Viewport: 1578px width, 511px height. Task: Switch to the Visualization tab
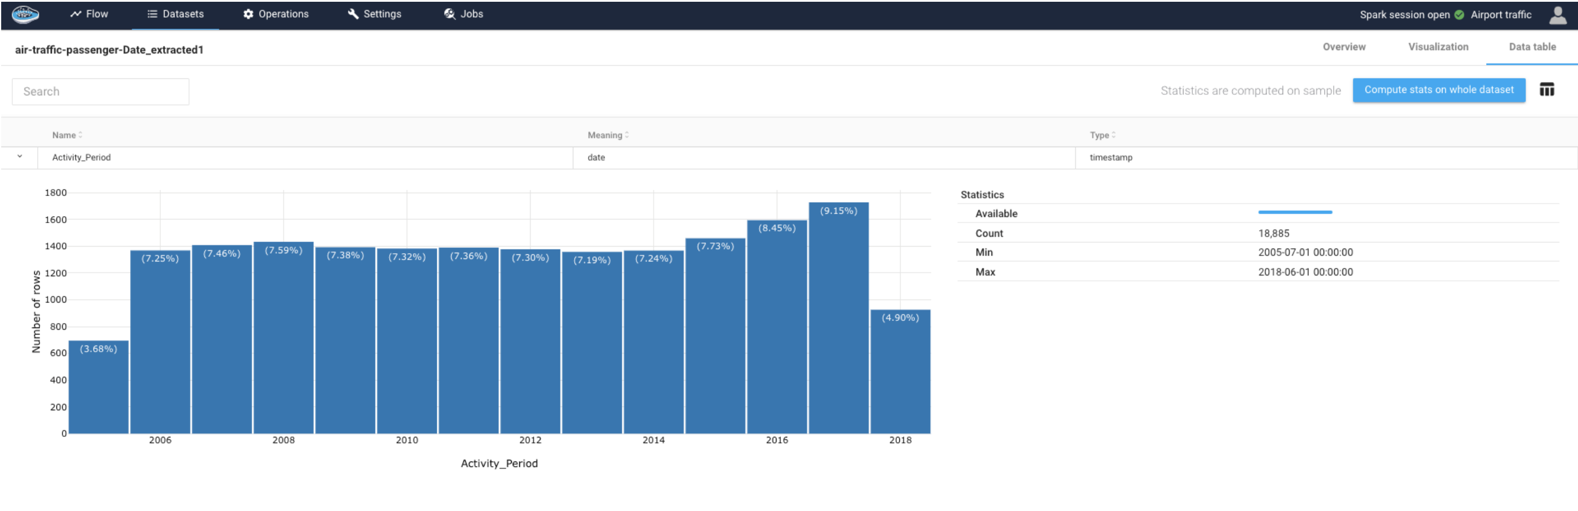point(1438,47)
